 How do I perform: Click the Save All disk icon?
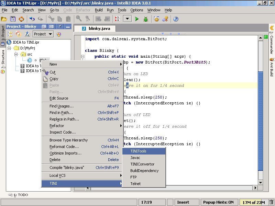(x=13, y=19)
